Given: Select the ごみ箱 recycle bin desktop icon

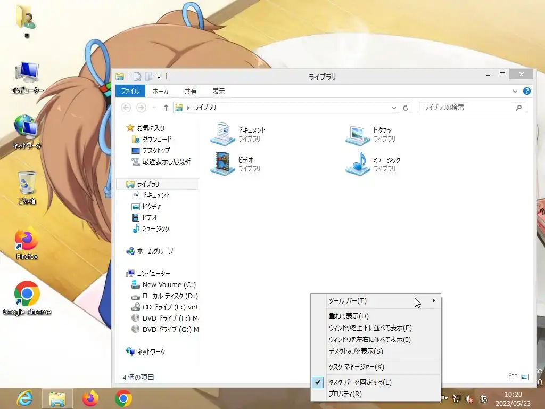Looking at the screenshot, I should pyautogui.click(x=27, y=188).
